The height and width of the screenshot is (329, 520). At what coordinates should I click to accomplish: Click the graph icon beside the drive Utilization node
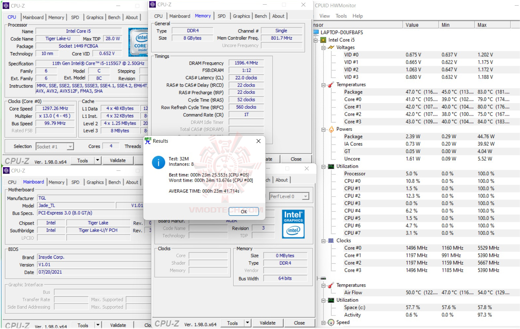331,300
